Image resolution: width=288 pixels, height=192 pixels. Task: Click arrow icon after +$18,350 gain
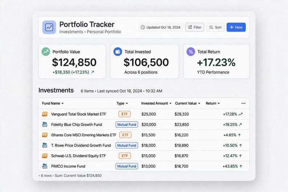pyautogui.click(x=92, y=72)
